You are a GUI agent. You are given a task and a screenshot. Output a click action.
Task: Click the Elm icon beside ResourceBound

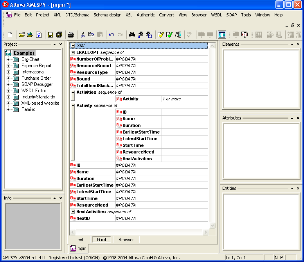pos(73,66)
